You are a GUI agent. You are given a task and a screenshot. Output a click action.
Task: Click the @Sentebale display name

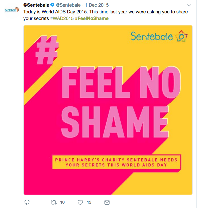[x=36, y=5]
